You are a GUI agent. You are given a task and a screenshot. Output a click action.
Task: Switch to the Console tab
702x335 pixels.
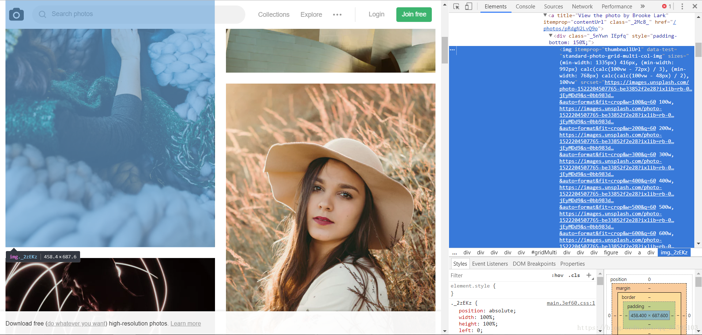[x=525, y=7]
